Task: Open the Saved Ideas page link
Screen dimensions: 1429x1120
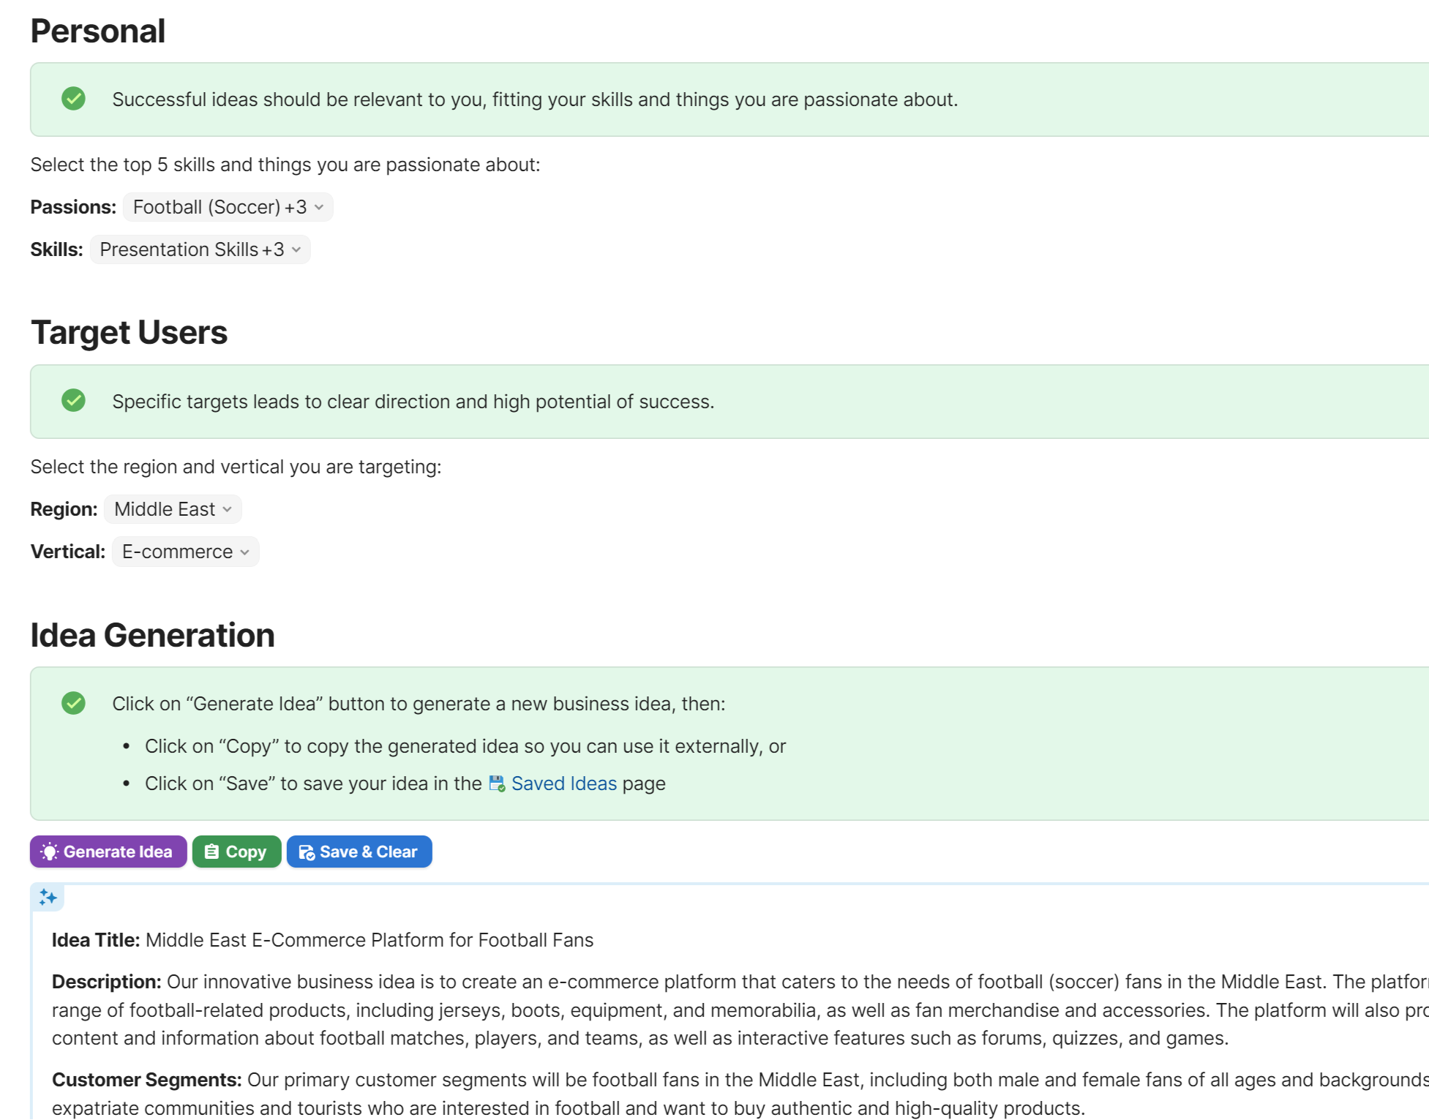Action: 563,783
